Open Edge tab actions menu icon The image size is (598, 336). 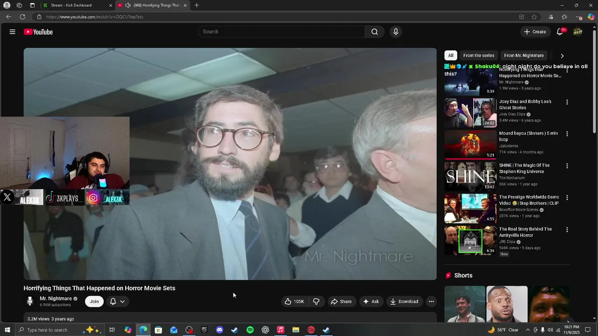point(32,5)
